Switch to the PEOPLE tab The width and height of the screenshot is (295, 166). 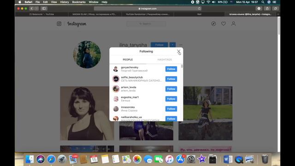click(128, 59)
